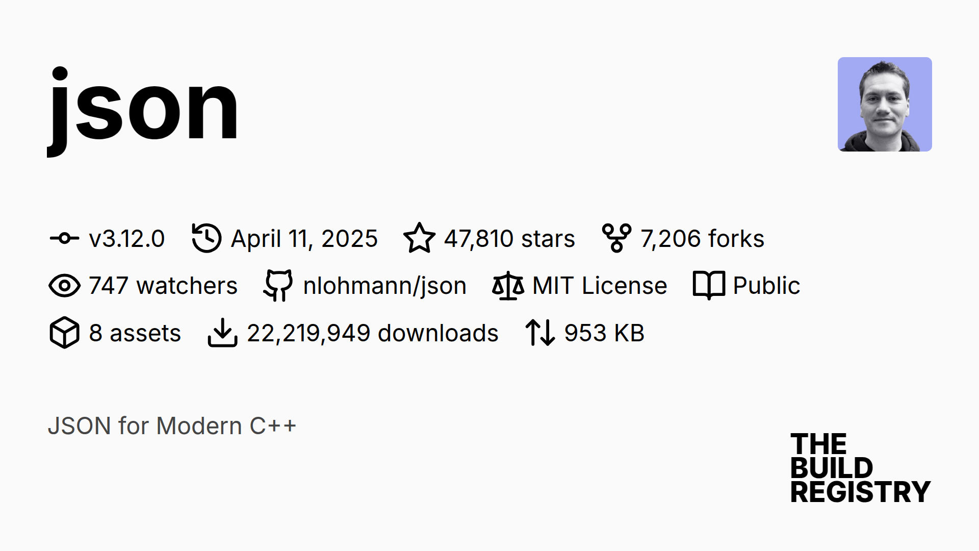Click the star icon beside 47,810 stars
This screenshot has height=551, width=979.
coord(419,238)
